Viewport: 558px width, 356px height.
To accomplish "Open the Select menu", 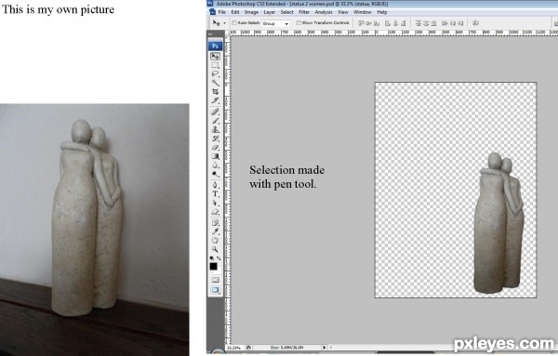I will tap(286, 12).
